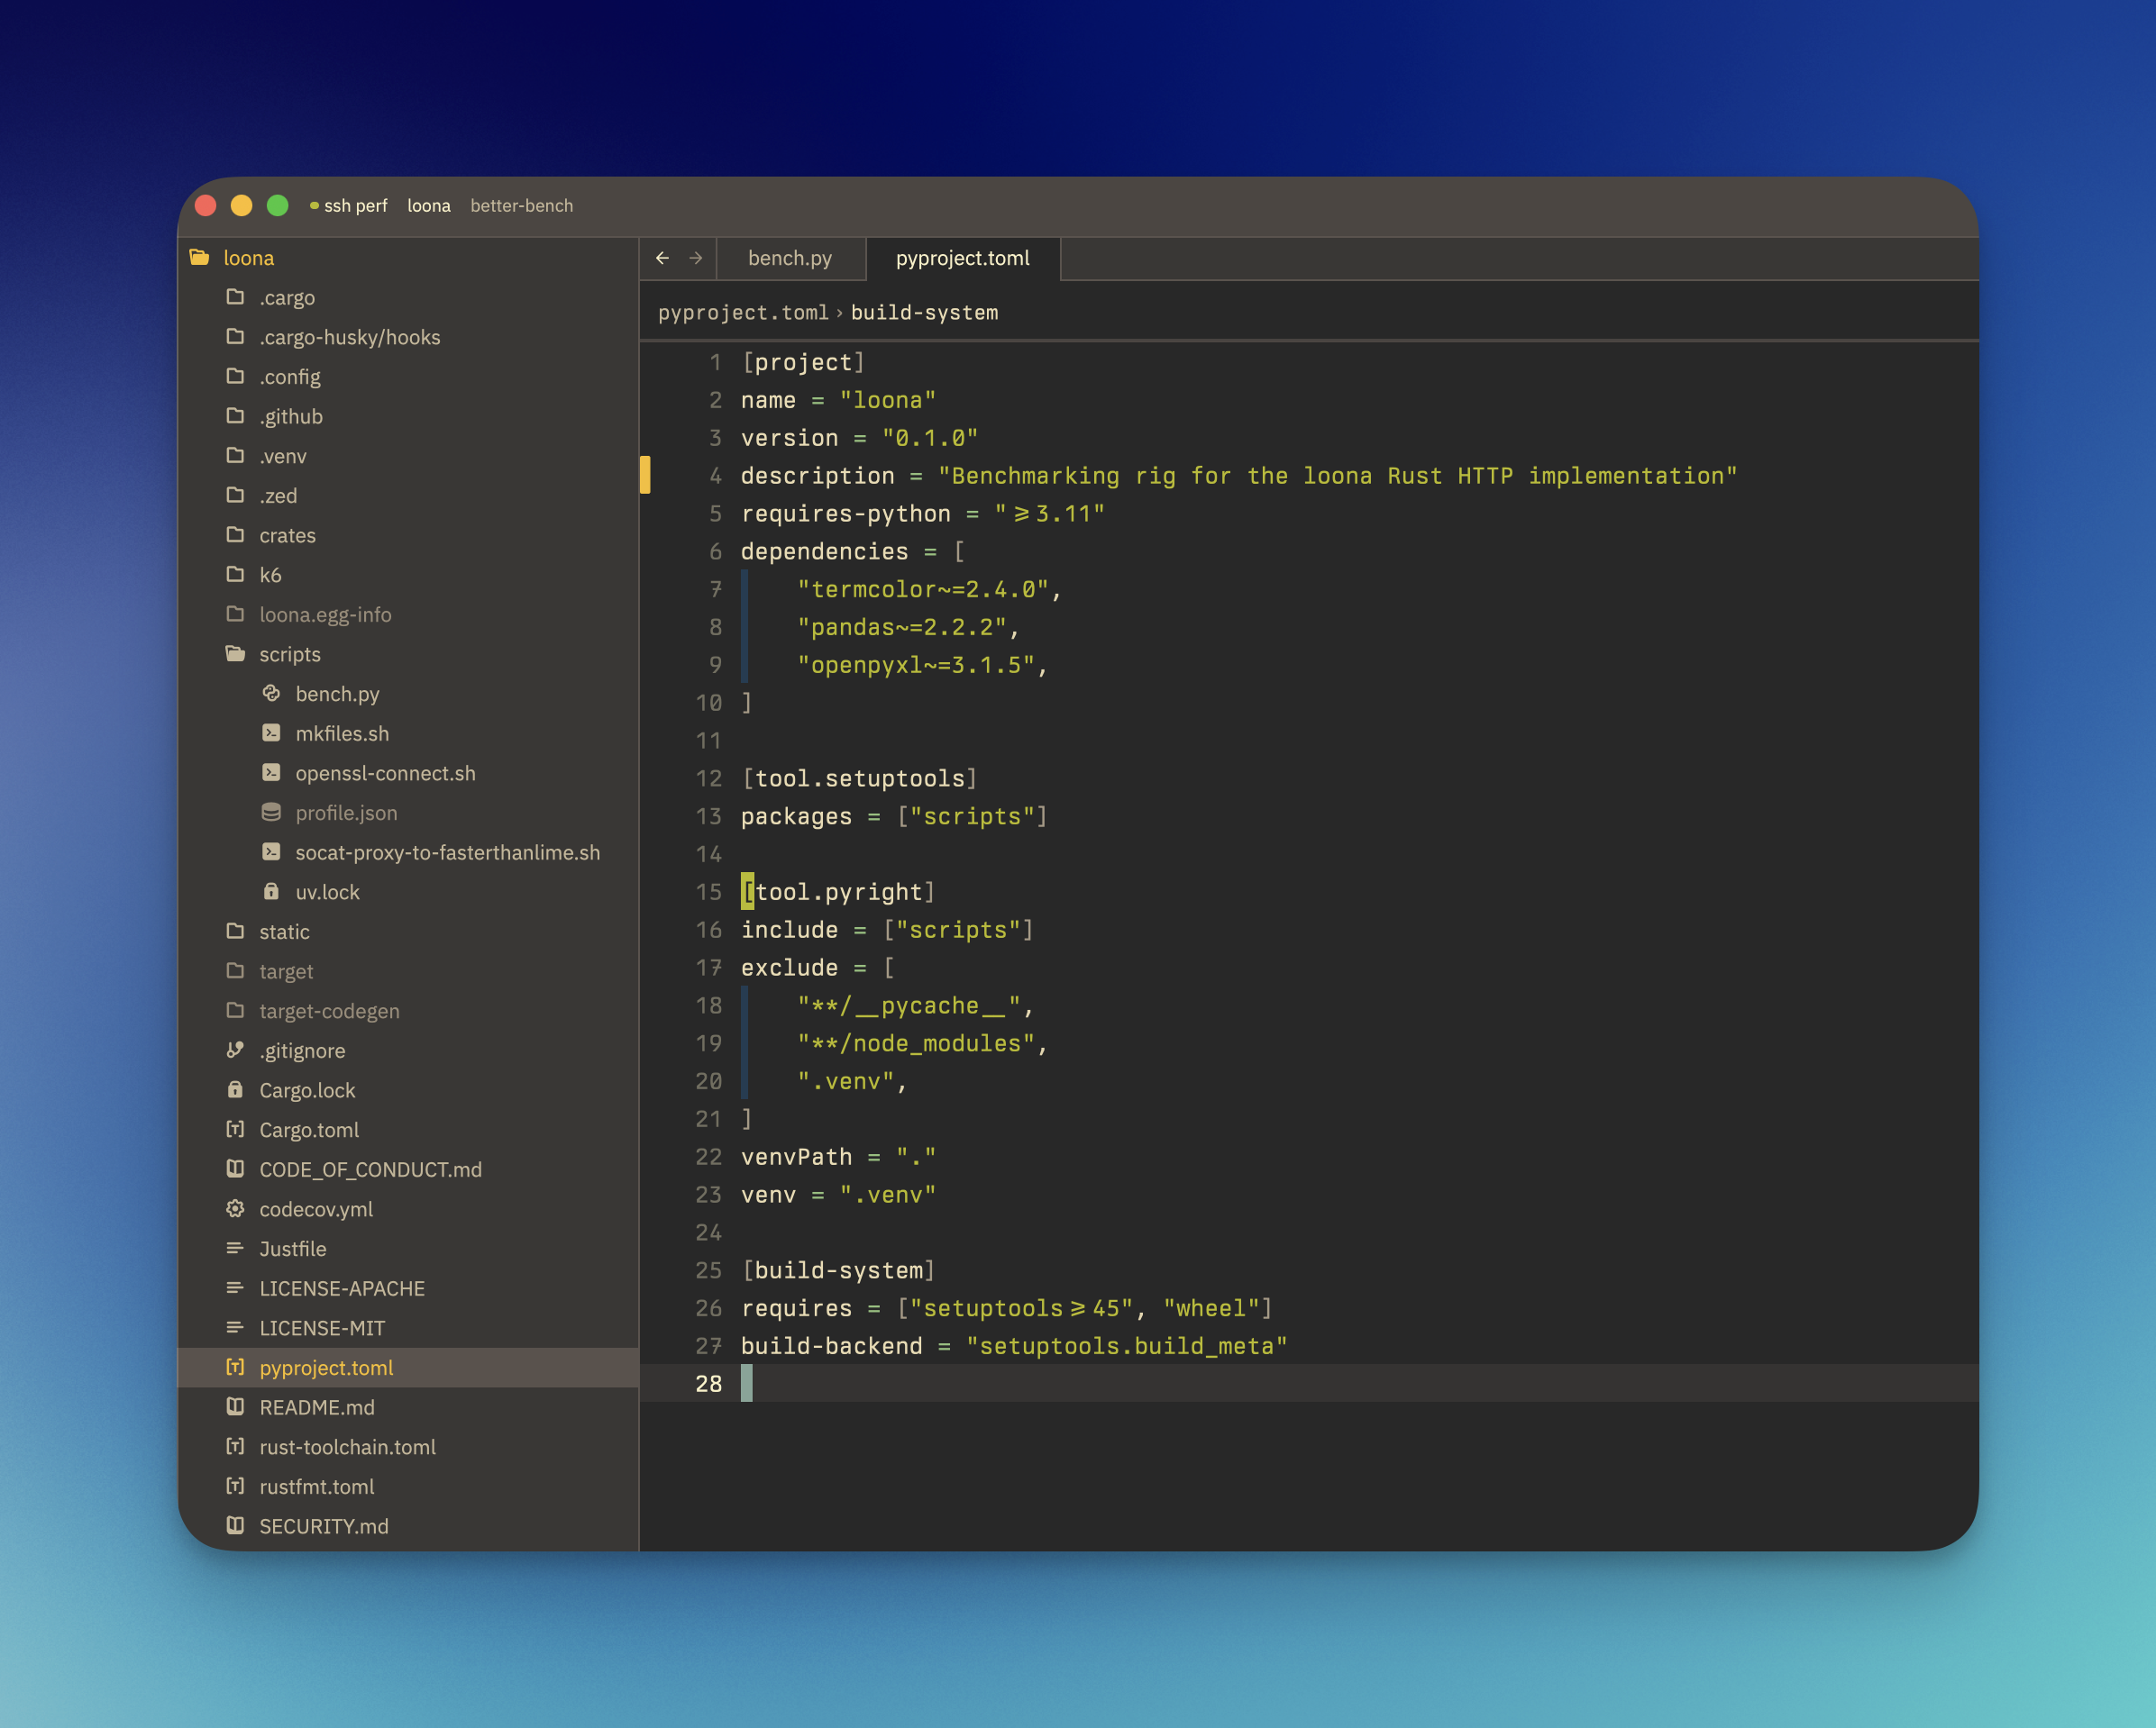Screen dimensions: 2156x1728
Task: Click the yellow git marker on line 4
Action: click(645, 476)
